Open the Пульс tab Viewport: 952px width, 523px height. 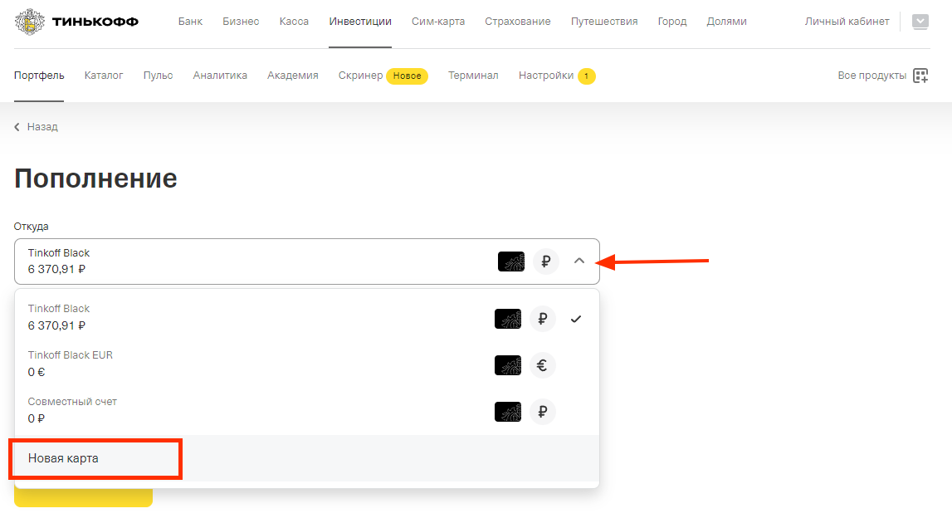pyautogui.click(x=158, y=76)
